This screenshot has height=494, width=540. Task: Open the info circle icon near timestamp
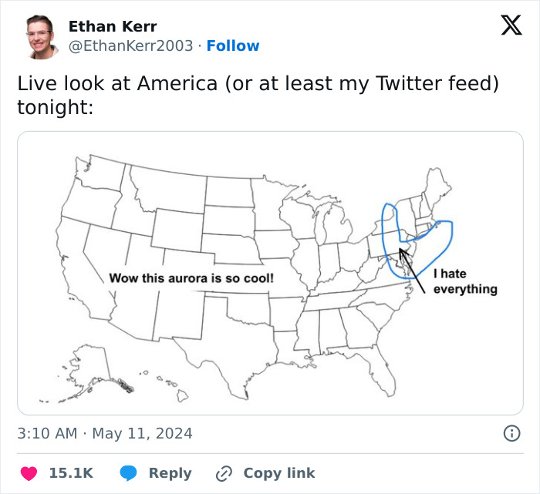[511, 433]
